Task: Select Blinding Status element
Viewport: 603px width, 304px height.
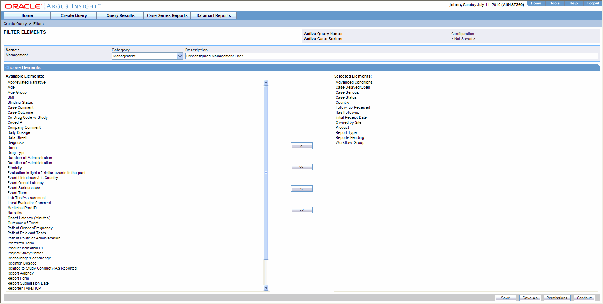Action: [20, 102]
